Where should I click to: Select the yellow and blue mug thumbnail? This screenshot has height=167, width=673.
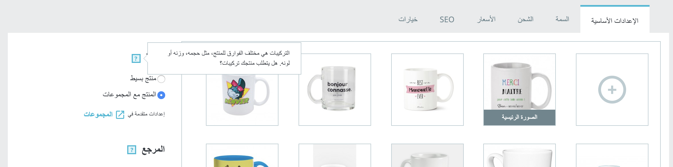pos(242,156)
